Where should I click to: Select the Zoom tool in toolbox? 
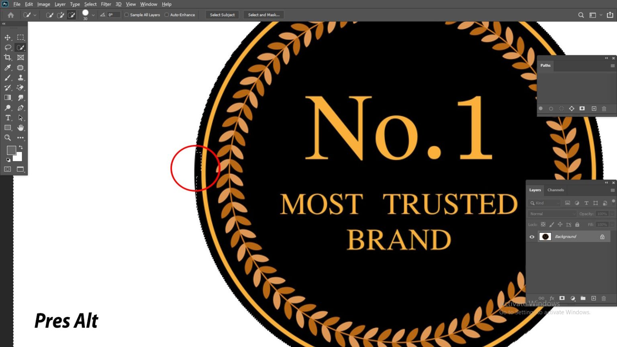8,138
